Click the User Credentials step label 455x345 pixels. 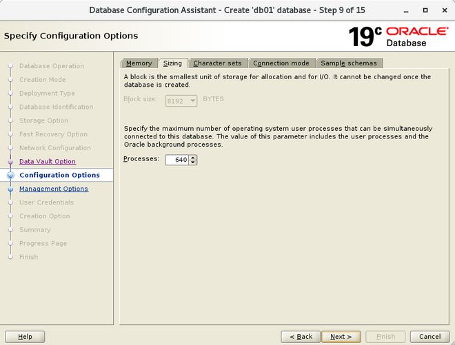pos(46,202)
